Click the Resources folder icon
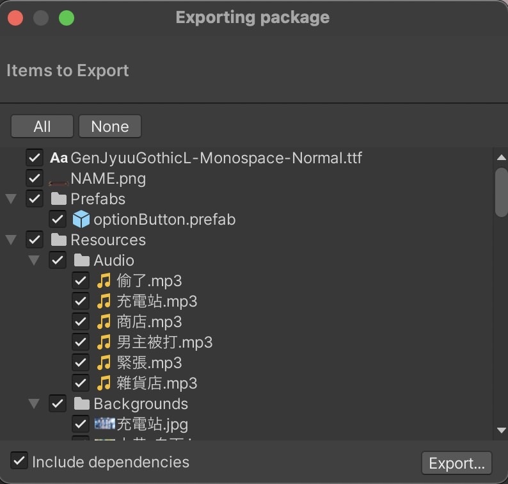This screenshot has height=484, width=508. click(x=59, y=239)
